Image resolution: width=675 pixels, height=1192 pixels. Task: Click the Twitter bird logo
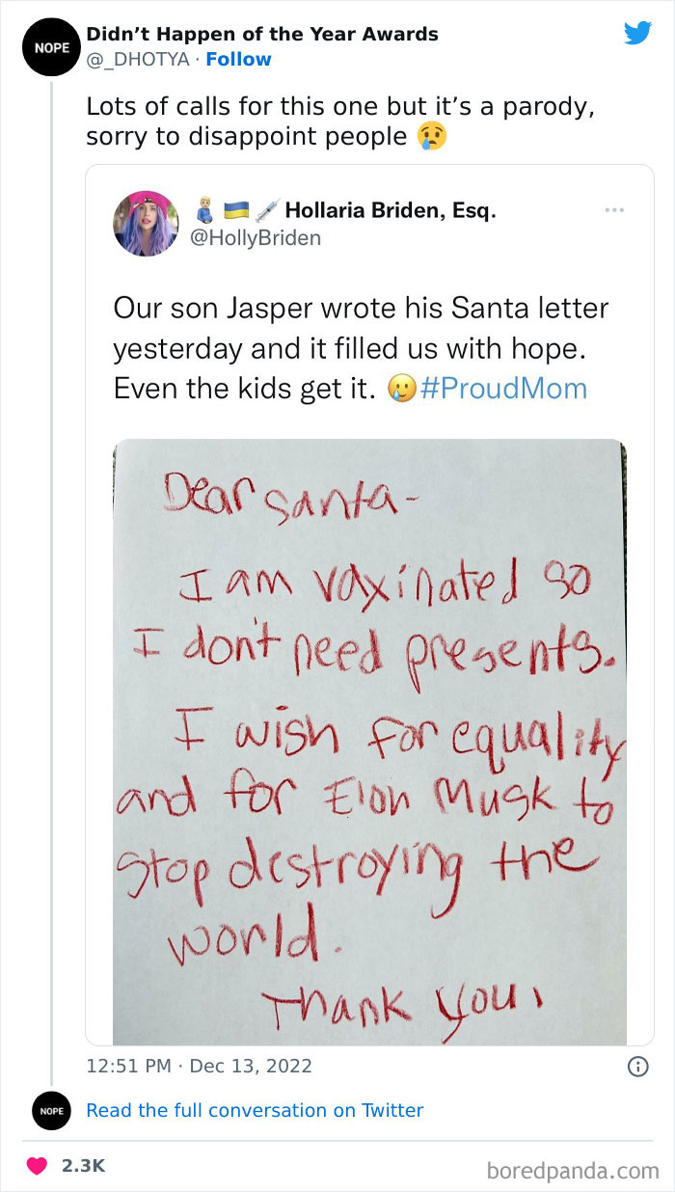(x=637, y=34)
